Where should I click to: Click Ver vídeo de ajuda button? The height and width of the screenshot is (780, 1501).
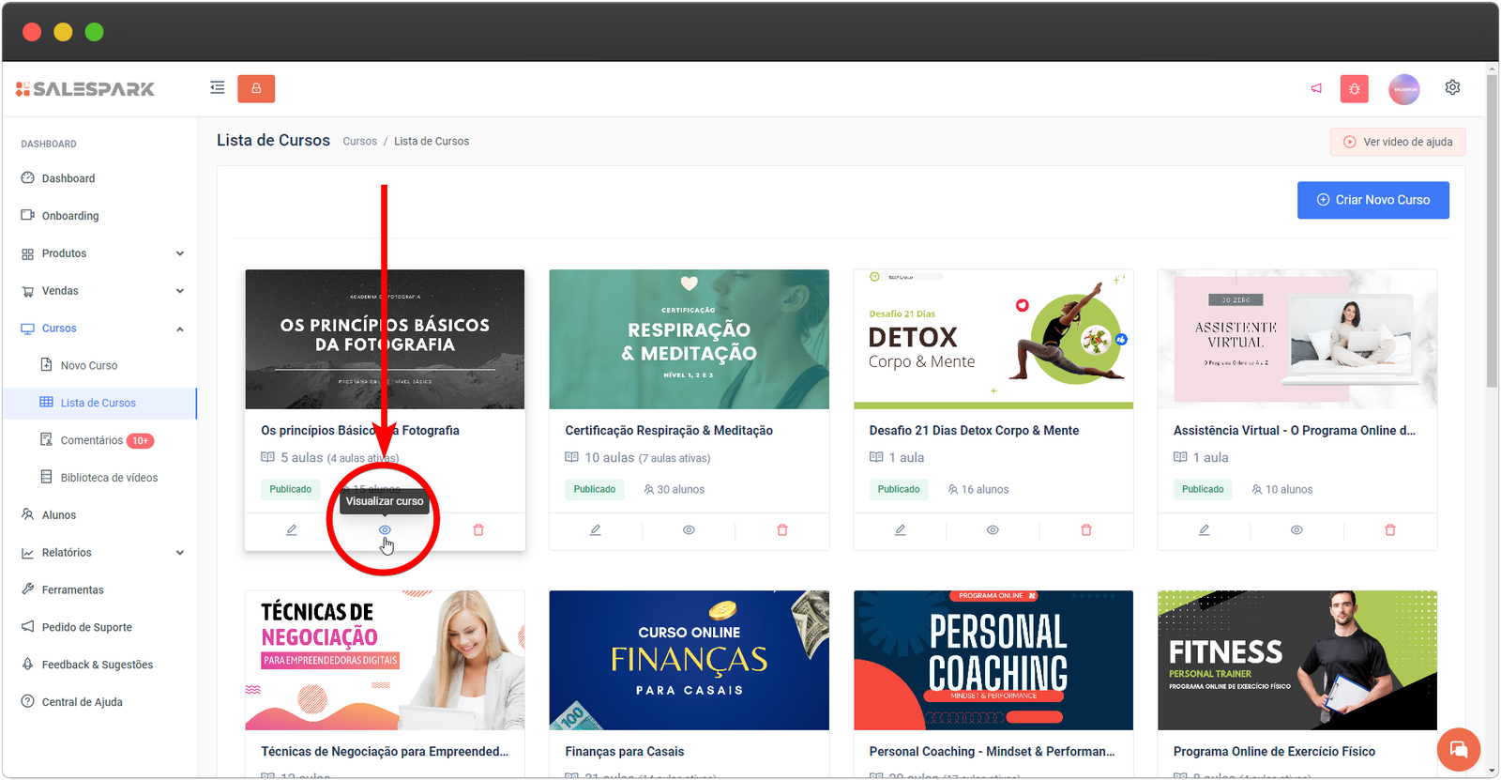(x=1398, y=142)
